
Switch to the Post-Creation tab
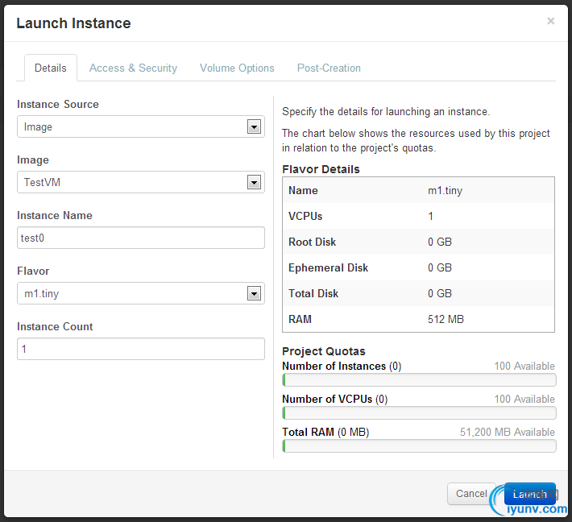click(x=329, y=68)
